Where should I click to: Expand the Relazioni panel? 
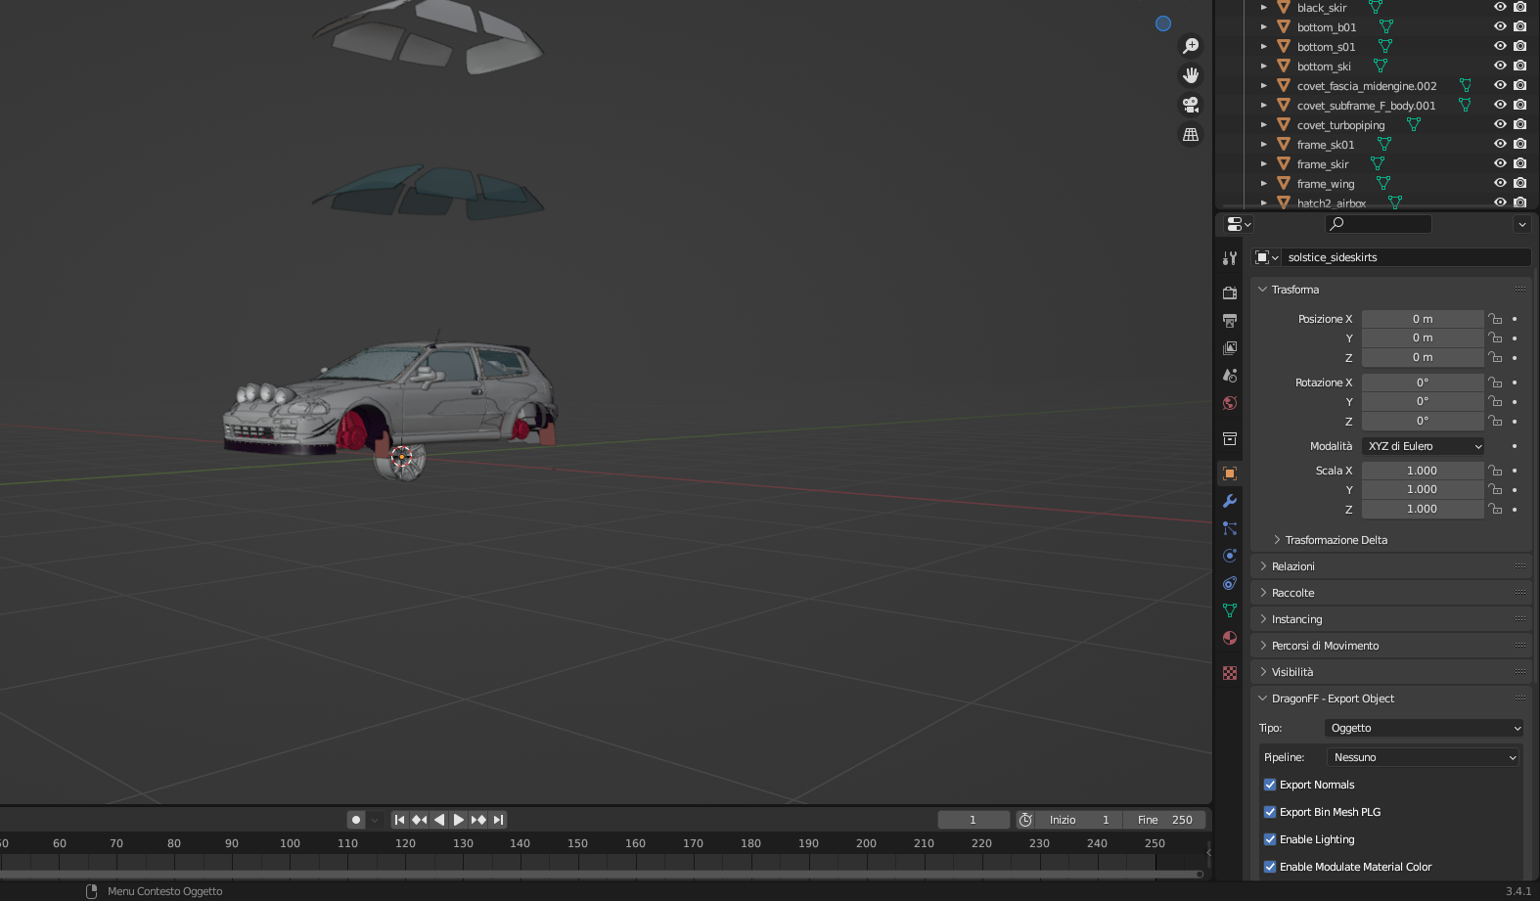tap(1293, 566)
